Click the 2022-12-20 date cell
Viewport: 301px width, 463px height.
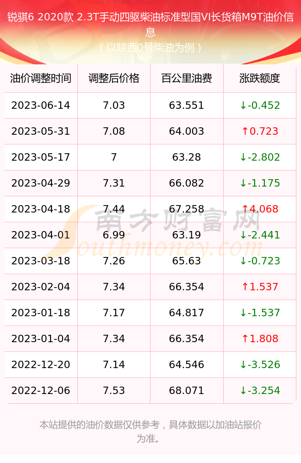tap(41, 365)
